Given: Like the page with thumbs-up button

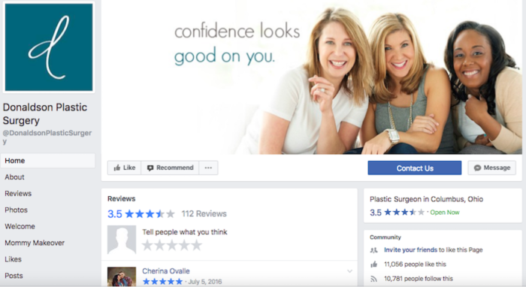Looking at the screenshot, I should pos(125,168).
